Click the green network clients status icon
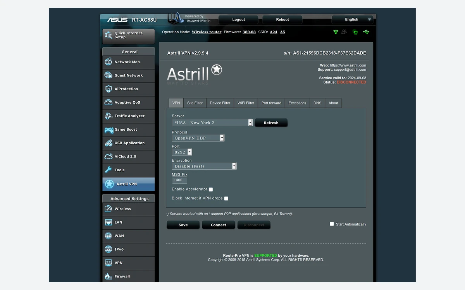Screen dimensions: 465x290 point(355,32)
